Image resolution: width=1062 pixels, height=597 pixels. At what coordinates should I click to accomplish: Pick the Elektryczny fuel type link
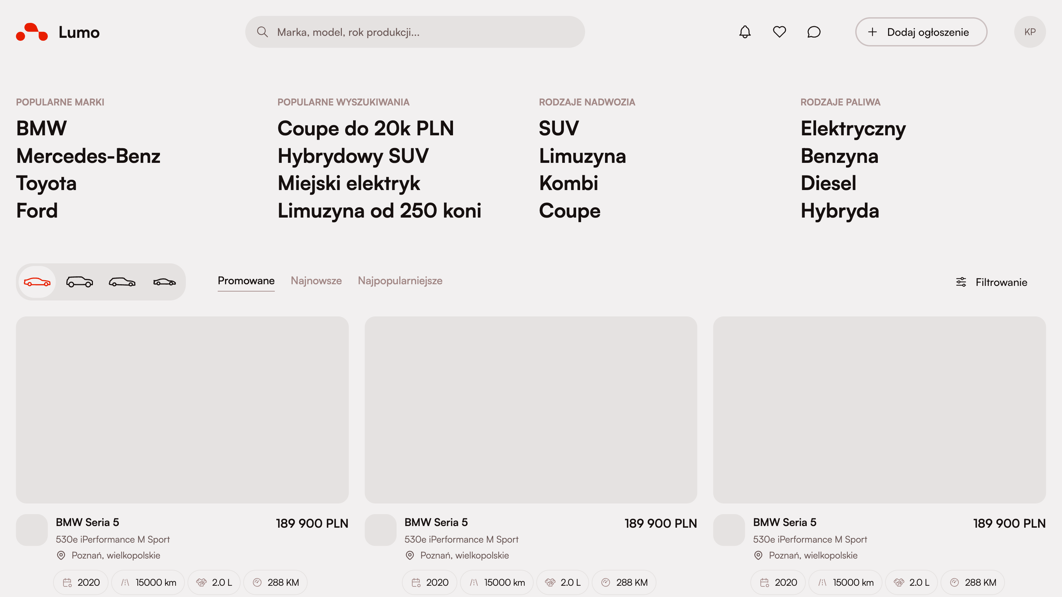853,128
